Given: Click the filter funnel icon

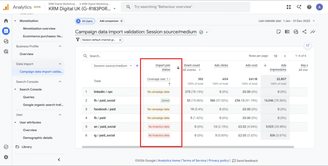Looking at the screenshot, I should 78,40.
